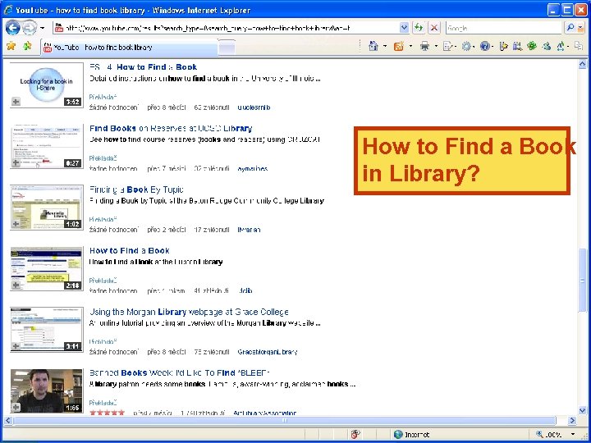Refresh the page with green arrows icon
The height and width of the screenshot is (443, 591).
coord(419,28)
